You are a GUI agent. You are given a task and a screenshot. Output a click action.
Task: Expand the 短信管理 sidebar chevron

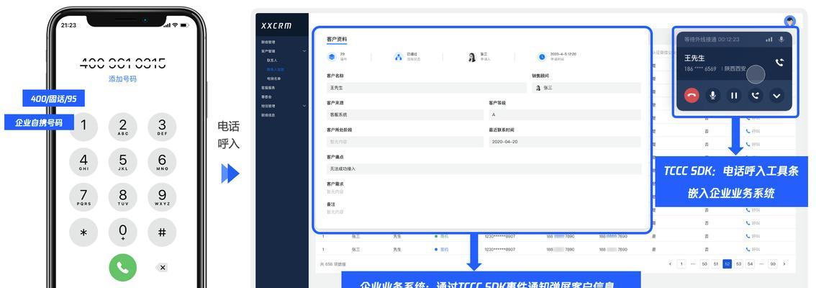[304, 106]
